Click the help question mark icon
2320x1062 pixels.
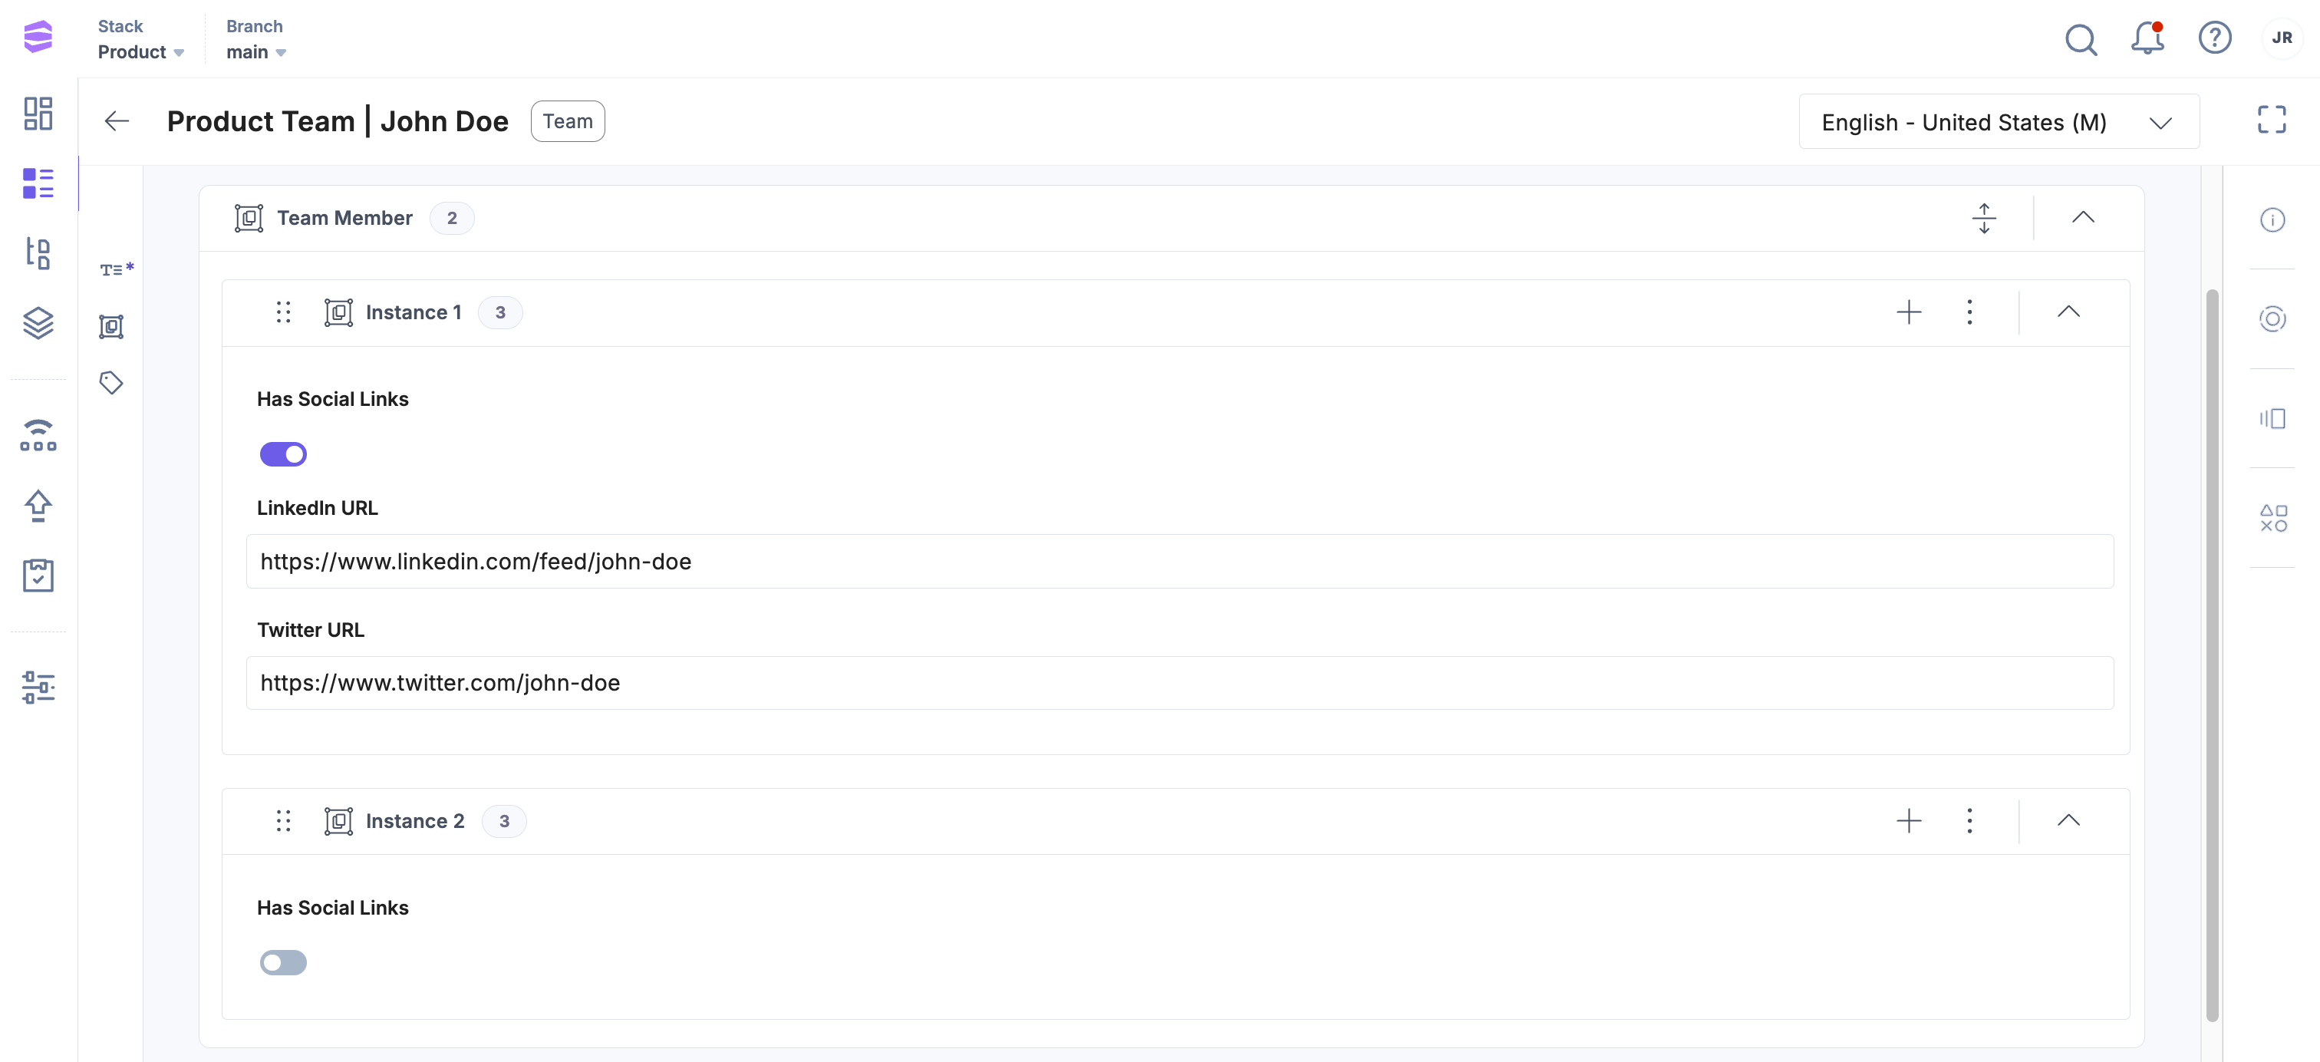click(x=2215, y=38)
